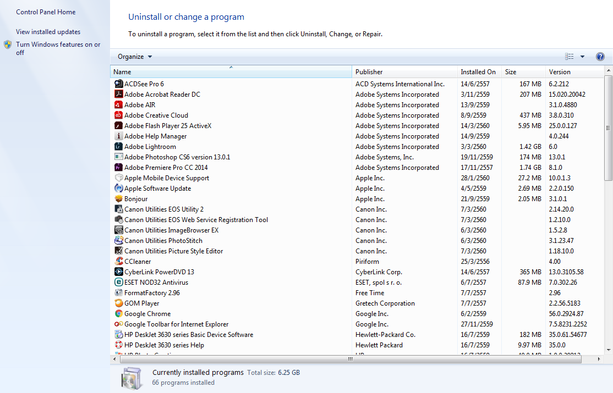The image size is (613, 393).
Task: Click the Gretech Corporation publisher cell
Action: 385,303
